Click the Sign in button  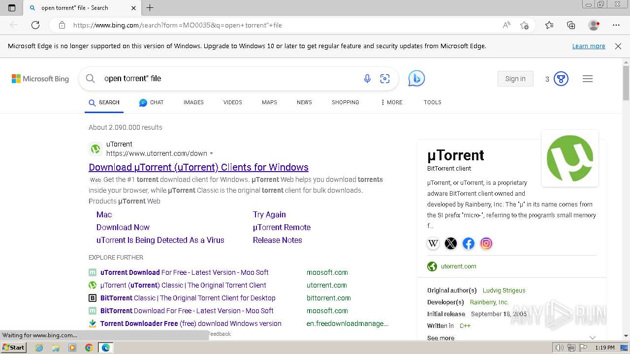click(515, 79)
